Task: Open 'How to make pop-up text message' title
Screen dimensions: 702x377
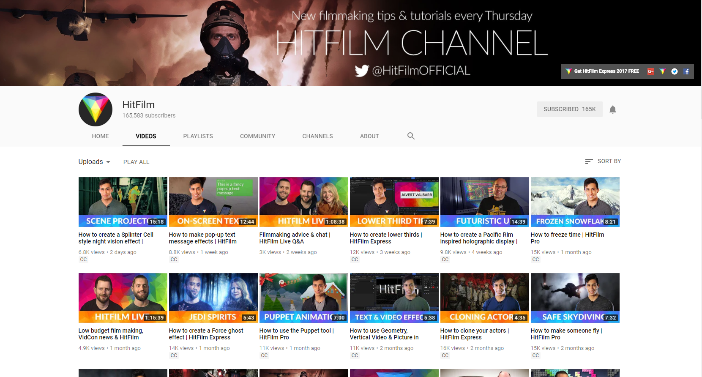Action: point(203,238)
